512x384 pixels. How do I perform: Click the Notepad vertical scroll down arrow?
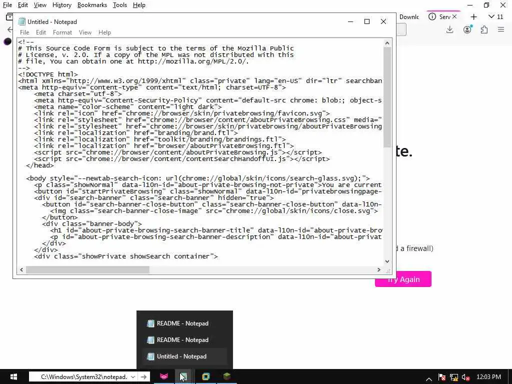pos(387,261)
